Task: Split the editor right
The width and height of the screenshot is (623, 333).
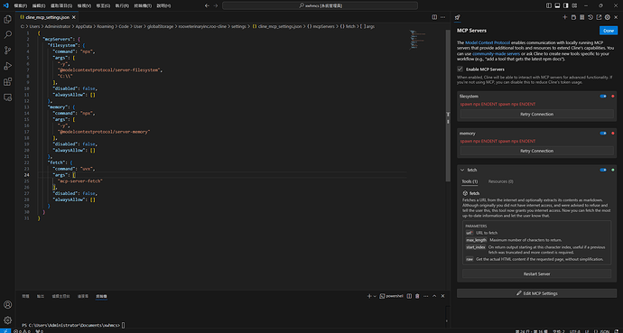Action: pyautogui.click(x=434, y=17)
